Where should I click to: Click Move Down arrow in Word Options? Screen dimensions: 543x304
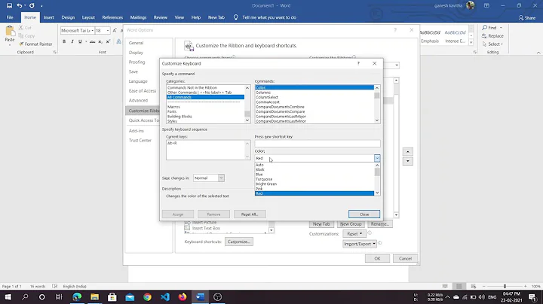coord(408,161)
